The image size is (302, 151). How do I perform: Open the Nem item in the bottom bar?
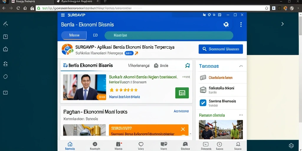(163, 146)
